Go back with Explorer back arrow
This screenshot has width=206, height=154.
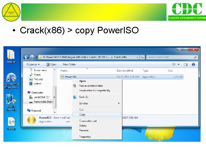click(x=26, y=57)
